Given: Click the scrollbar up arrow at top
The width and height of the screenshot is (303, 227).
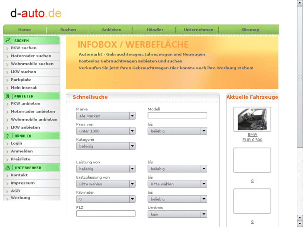Looking at the screenshot, I should [x=300, y=3].
